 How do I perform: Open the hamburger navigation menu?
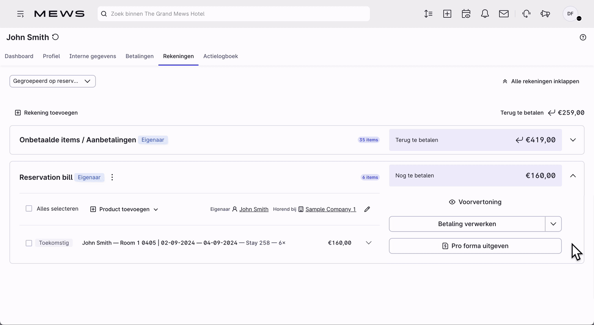pos(20,14)
